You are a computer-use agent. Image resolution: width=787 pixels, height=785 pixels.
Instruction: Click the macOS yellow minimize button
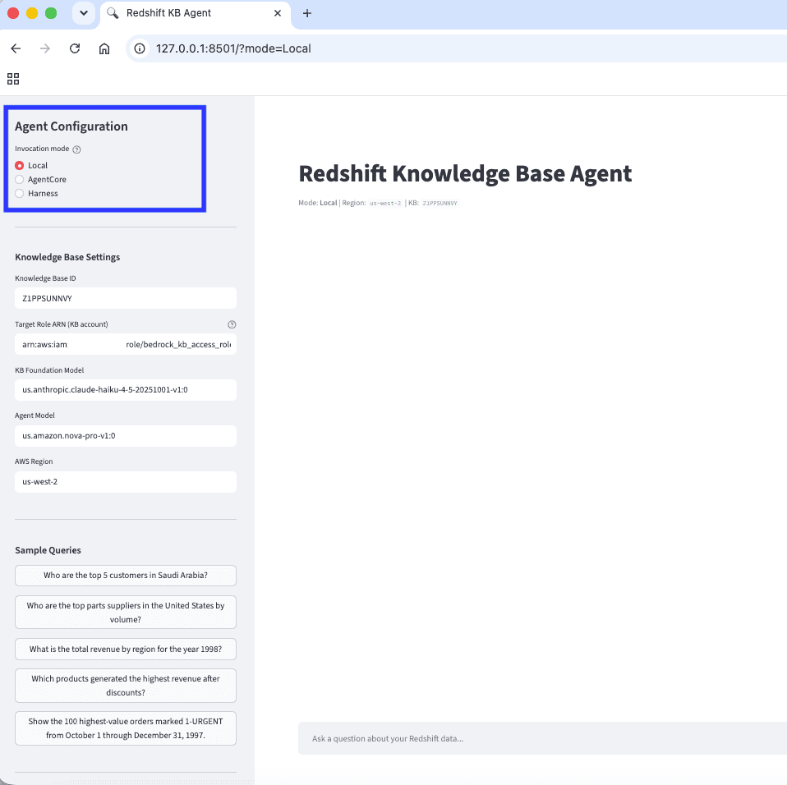32,13
